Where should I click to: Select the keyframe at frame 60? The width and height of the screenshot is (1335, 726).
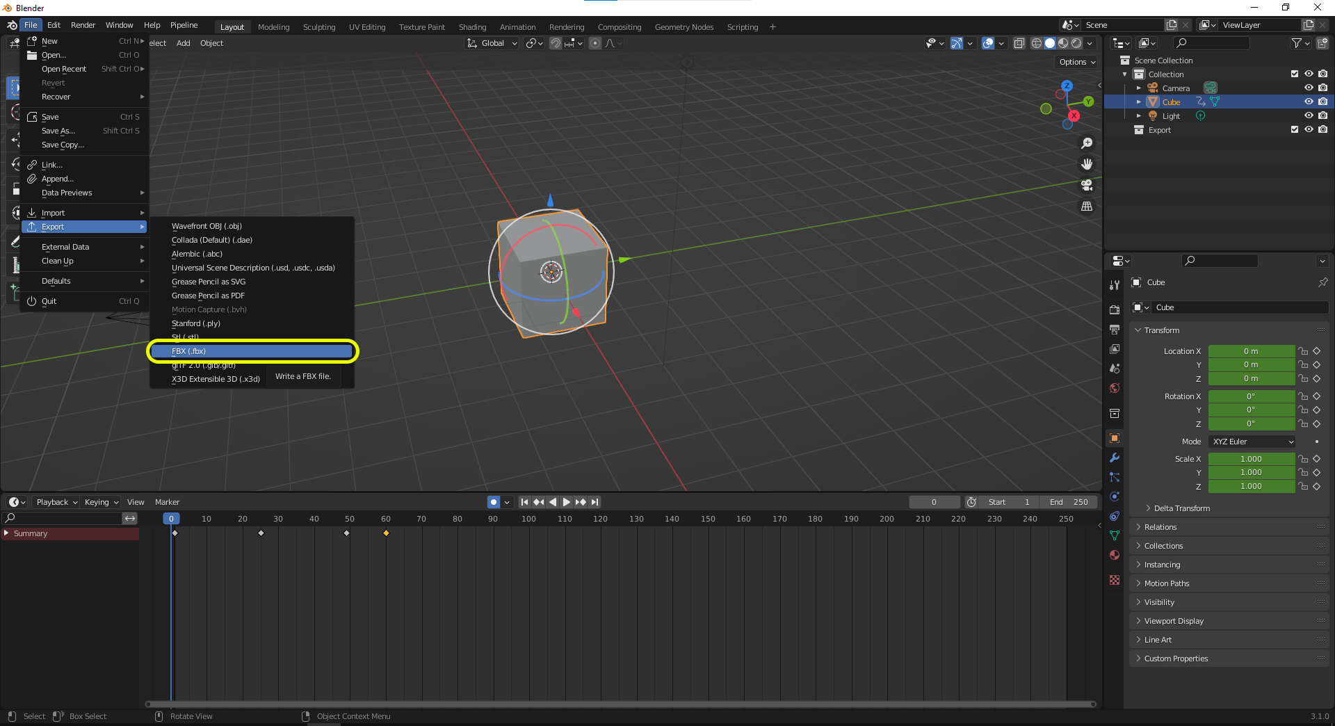(386, 533)
